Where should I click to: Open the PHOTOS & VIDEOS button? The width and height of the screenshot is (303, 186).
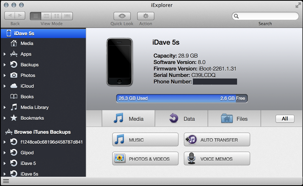tap(145, 159)
